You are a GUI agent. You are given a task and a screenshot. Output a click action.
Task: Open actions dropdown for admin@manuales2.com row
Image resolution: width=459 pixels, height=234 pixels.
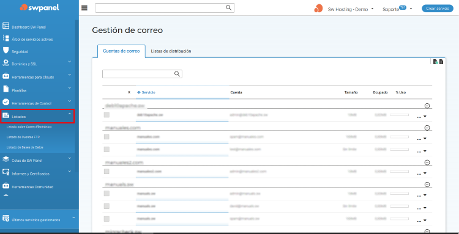pos(422,174)
